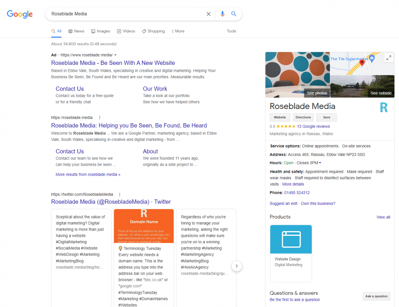
Task: Switch to the Videos tab
Action: 126,31
